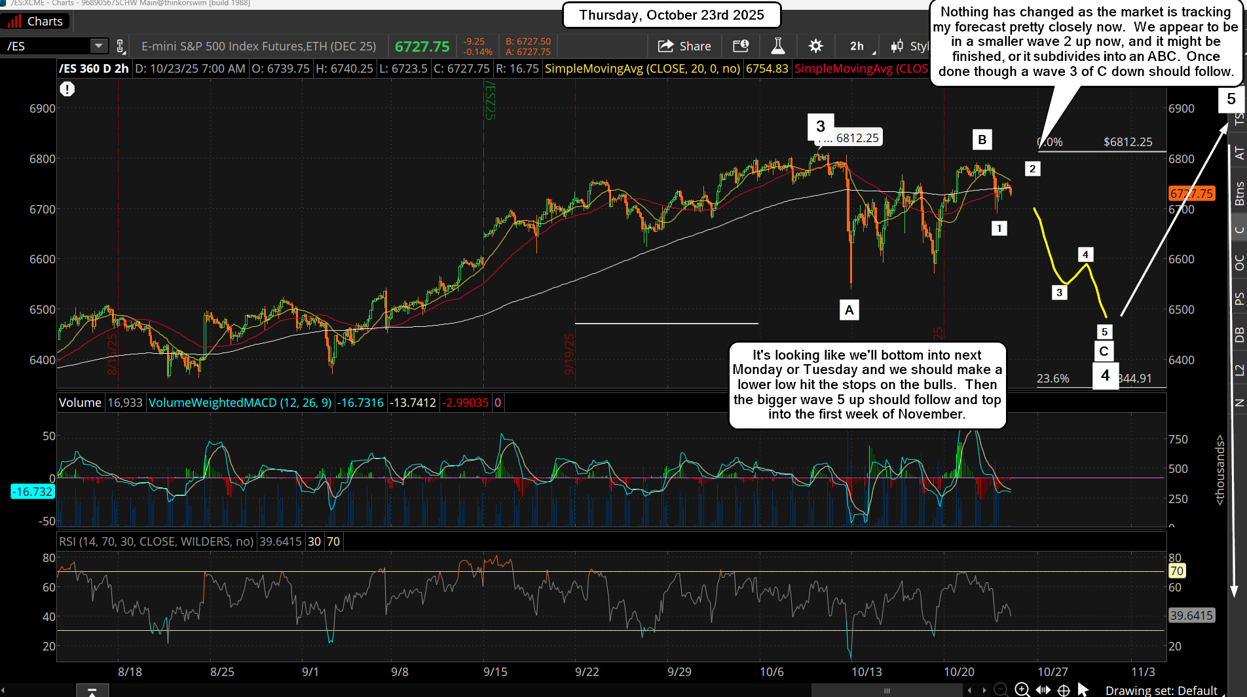Toggle the symbol link clipboard icon

(121, 46)
